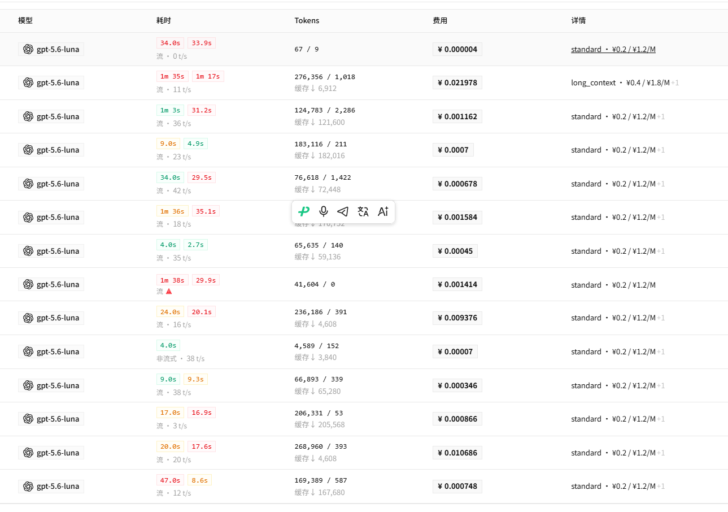
Task: Click the 流 · 3 t/s speed label
Action: click(172, 426)
